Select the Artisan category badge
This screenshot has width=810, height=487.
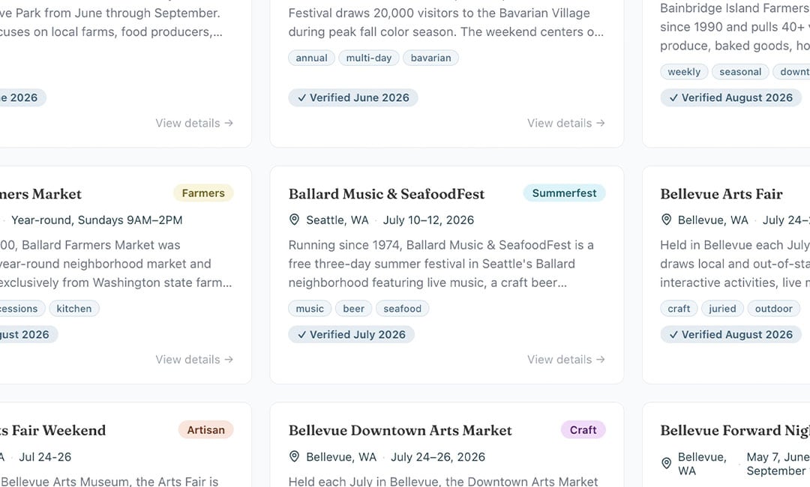point(205,430)
